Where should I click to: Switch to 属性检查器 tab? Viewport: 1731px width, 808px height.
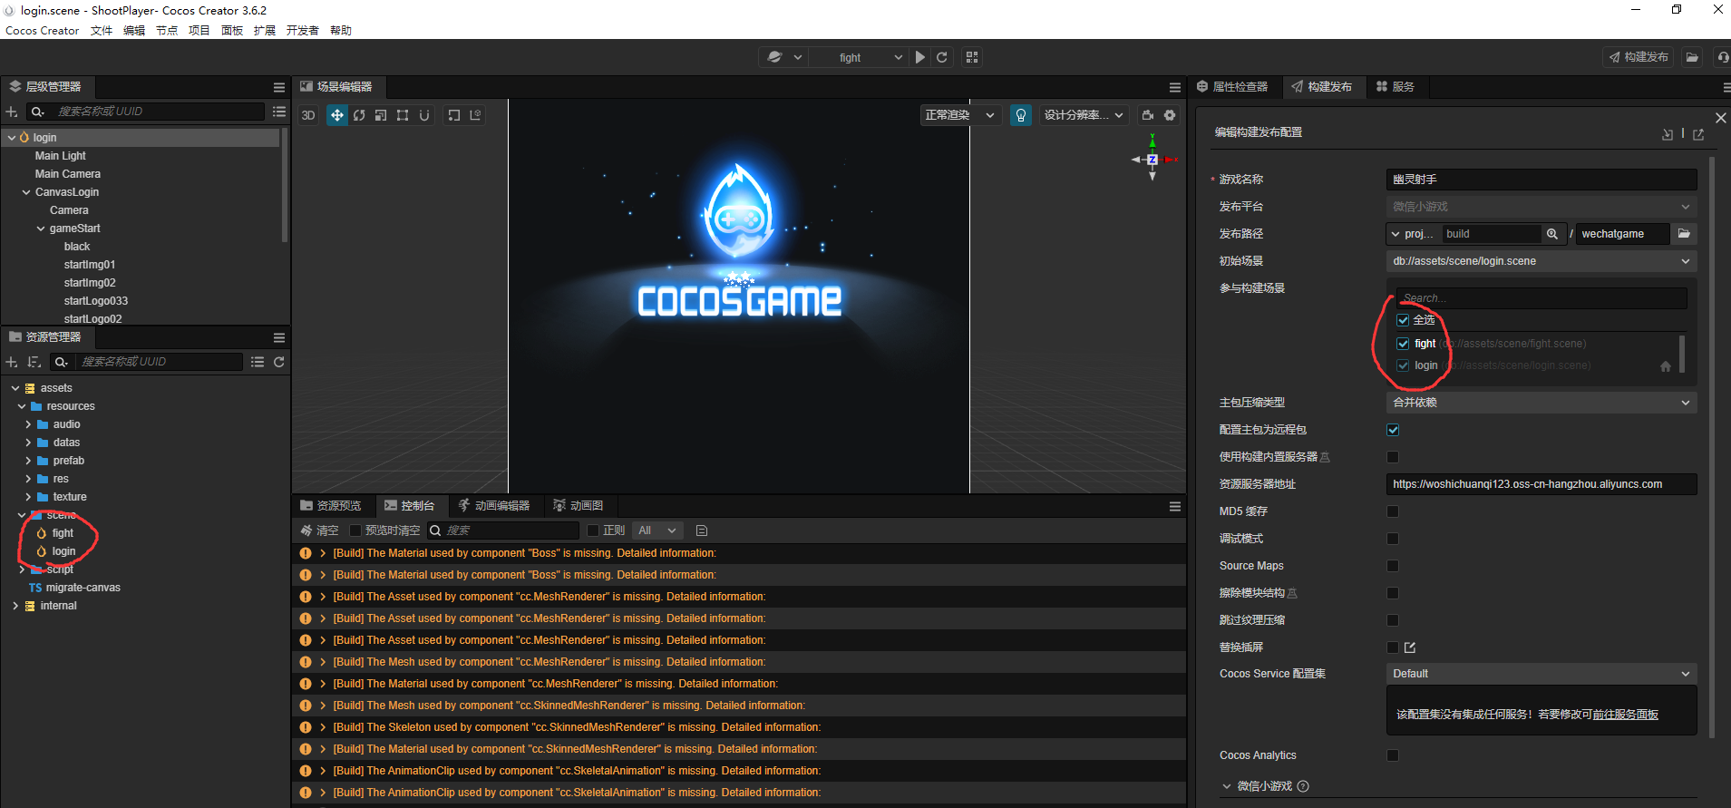tap(1232, 87)
